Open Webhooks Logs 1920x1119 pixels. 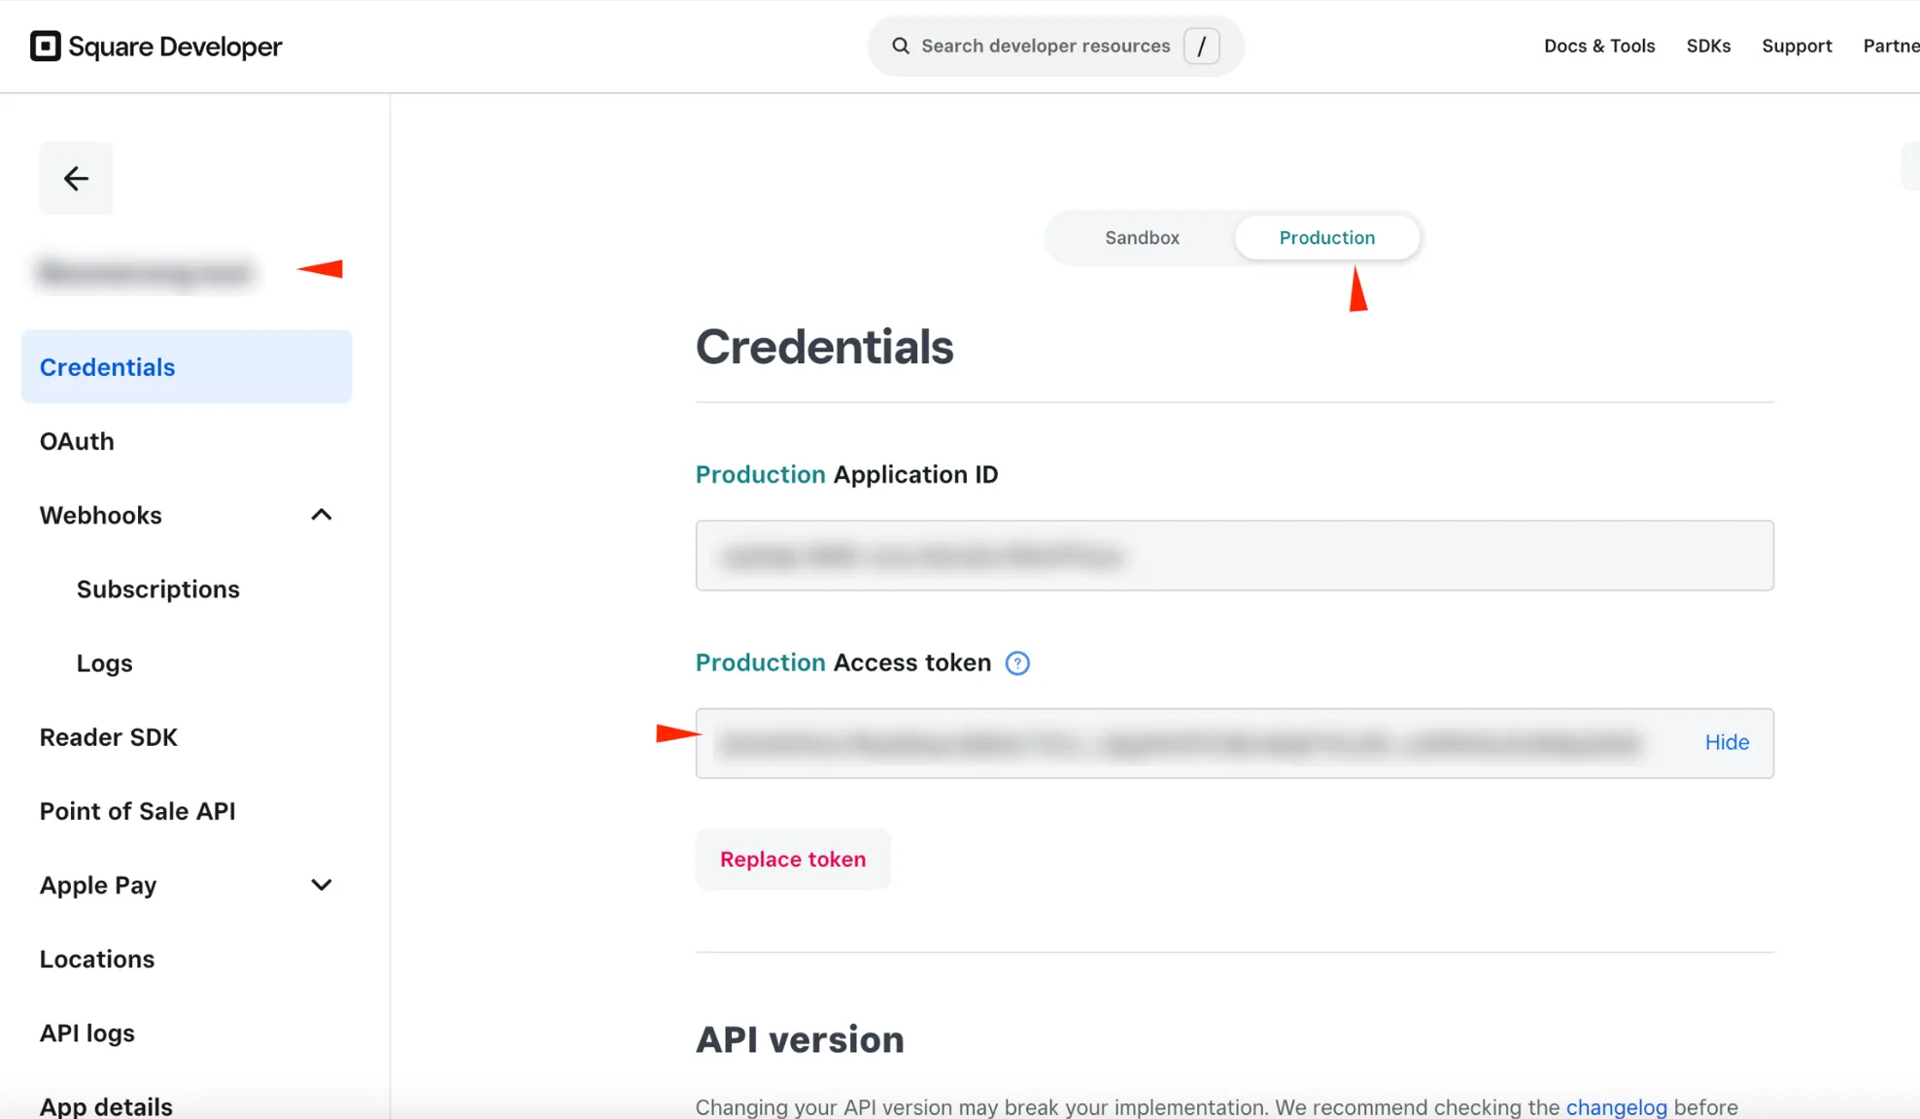(105, 663)
